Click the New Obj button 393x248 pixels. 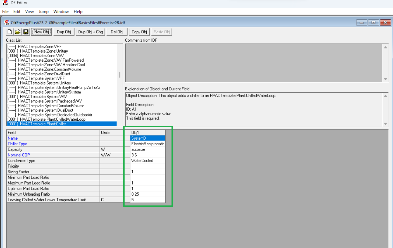[42, 32]
